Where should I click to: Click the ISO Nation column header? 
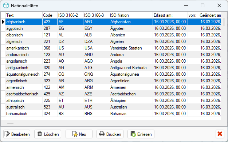(x=131, y=15)
